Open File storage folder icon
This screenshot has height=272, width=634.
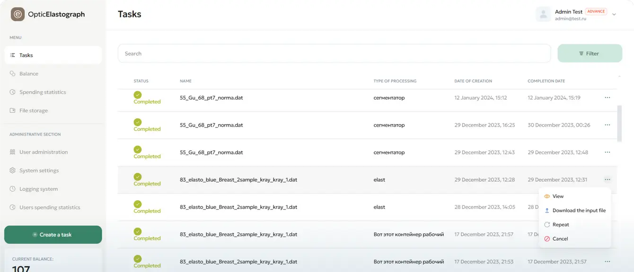(x=13, y=110)
